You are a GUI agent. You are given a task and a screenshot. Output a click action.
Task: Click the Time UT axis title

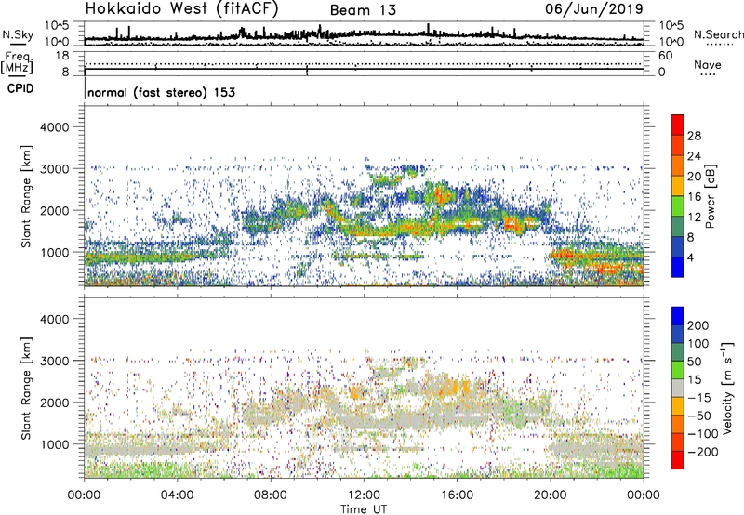click(x=364, y=508)
